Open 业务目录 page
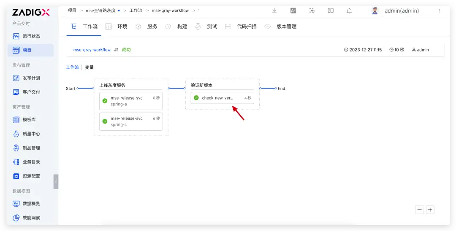This screenshot has width=456, height=231. tap(31, 162)
